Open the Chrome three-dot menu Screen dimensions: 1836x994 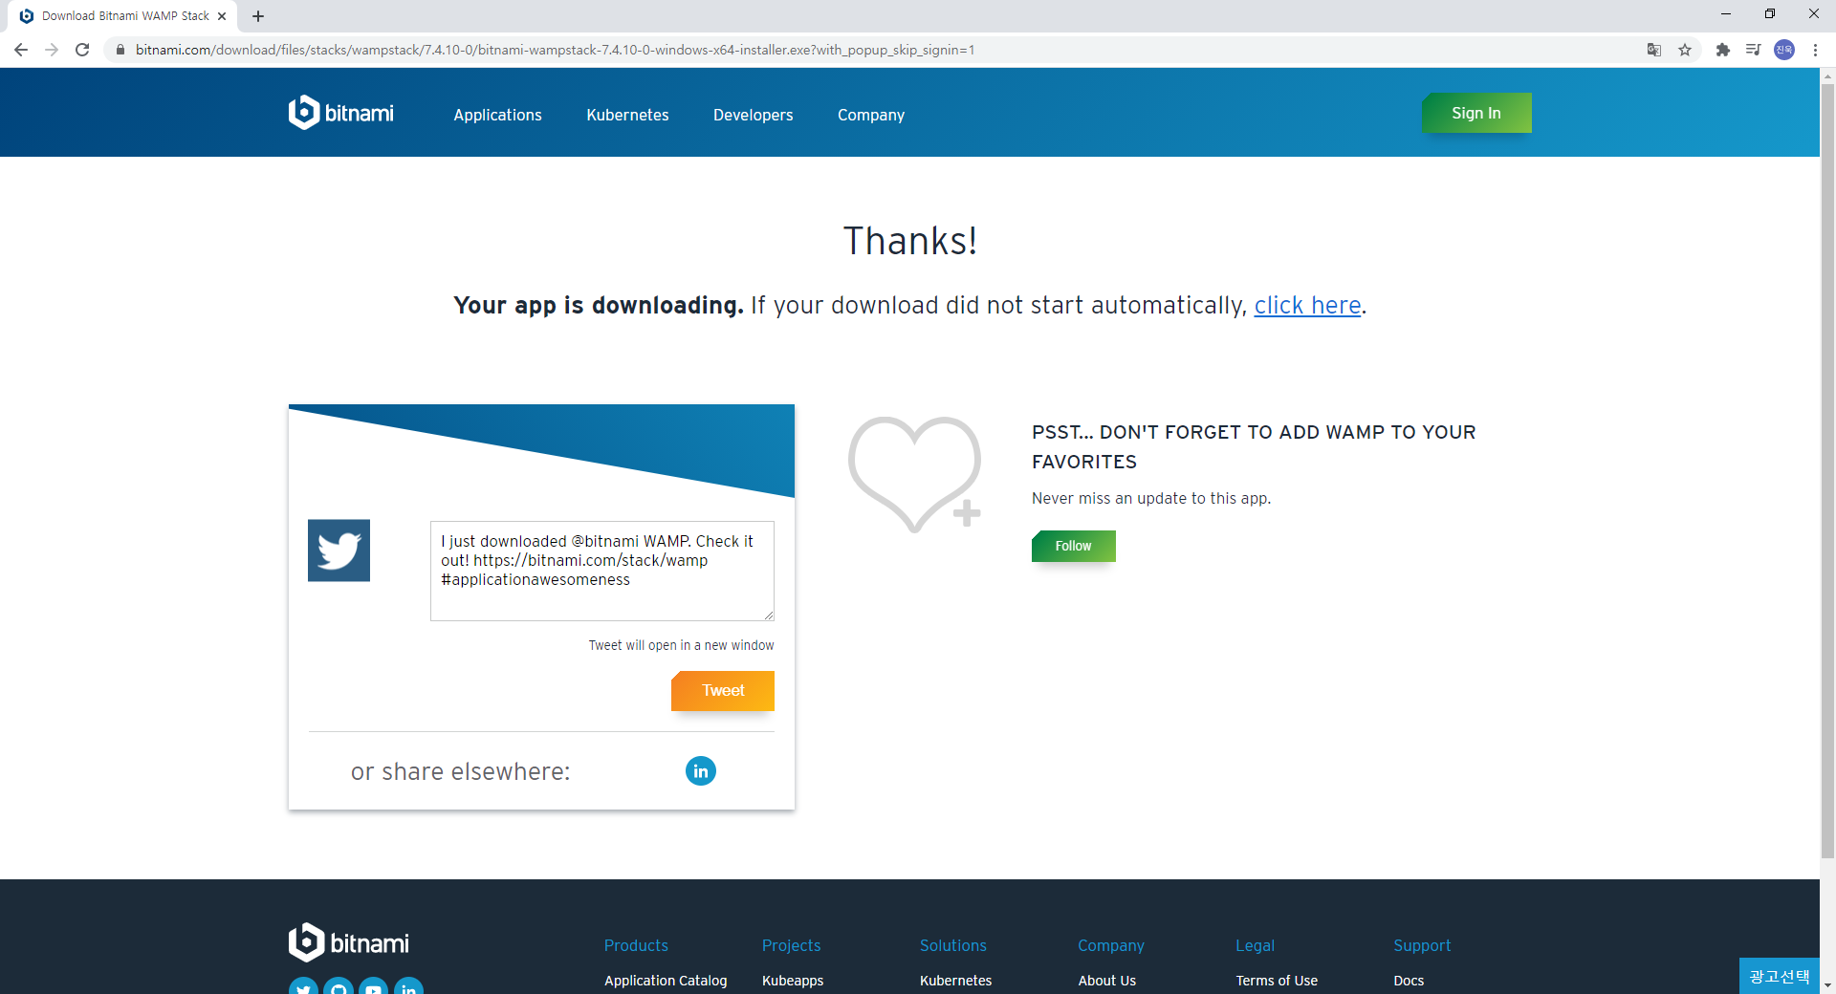click(1815, 50)
